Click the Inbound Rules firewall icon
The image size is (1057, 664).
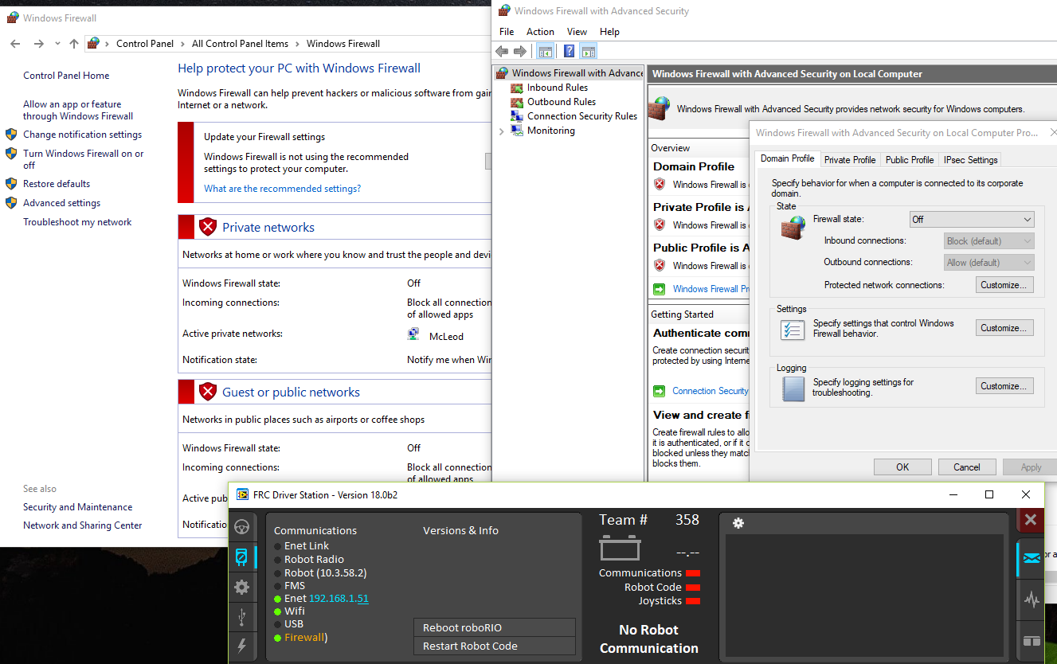517,88
